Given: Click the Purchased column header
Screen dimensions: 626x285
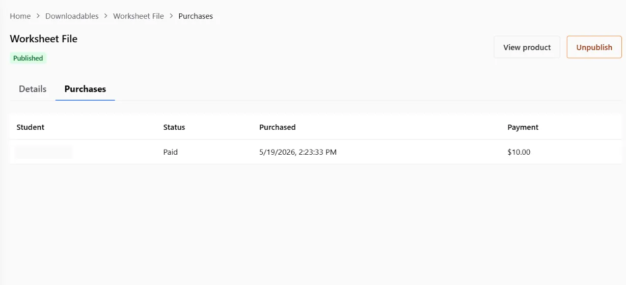Looking at the screenshot, I should coord(278,127).
